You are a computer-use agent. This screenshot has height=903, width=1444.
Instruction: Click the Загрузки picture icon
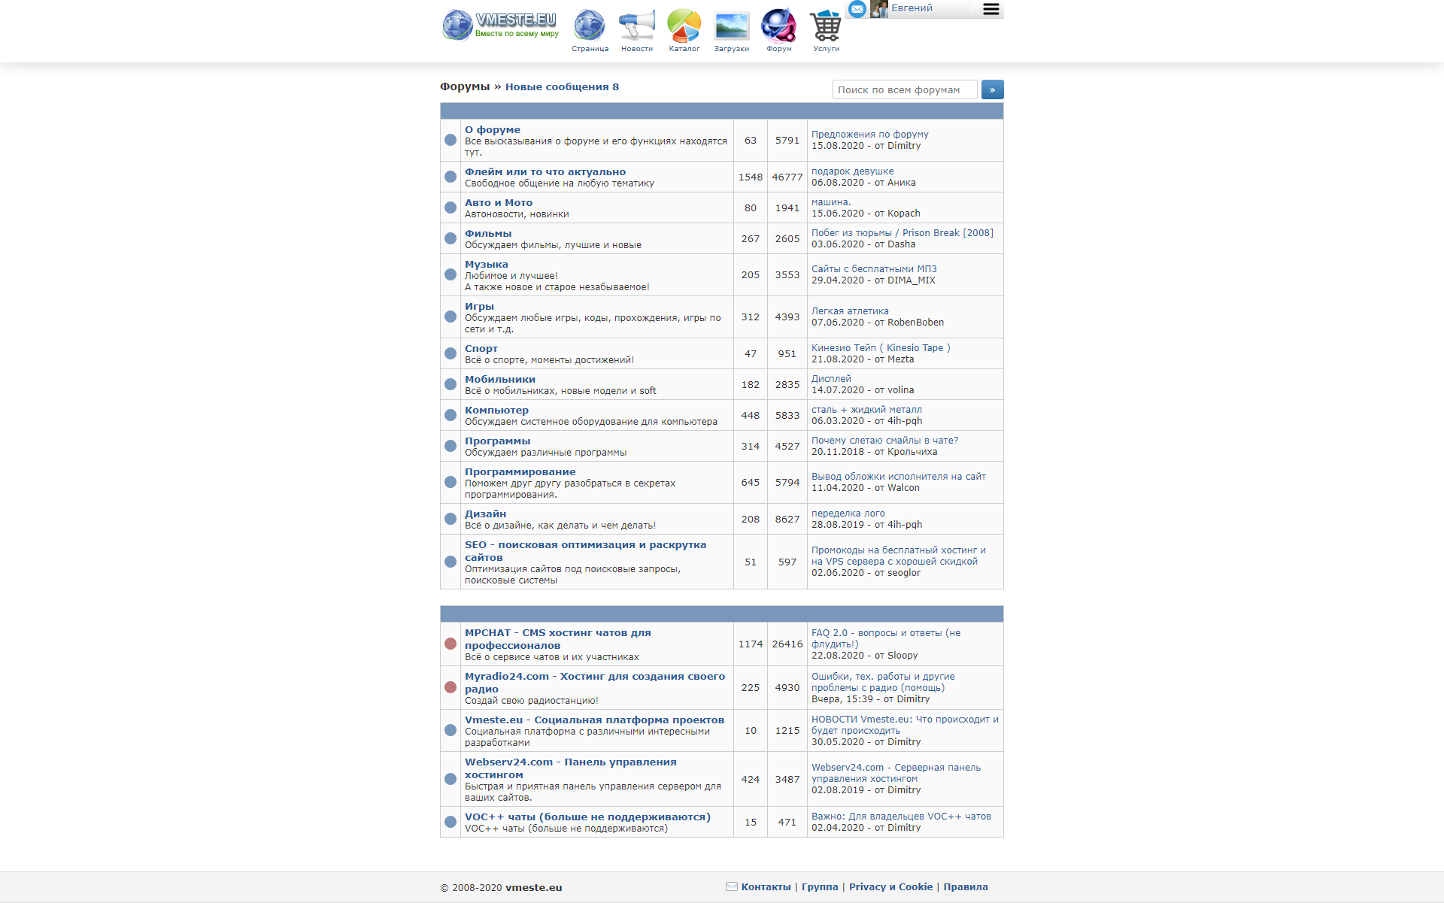coord(731,26)
